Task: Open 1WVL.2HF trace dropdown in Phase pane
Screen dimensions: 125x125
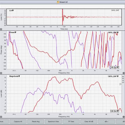Action: [113, 32]
